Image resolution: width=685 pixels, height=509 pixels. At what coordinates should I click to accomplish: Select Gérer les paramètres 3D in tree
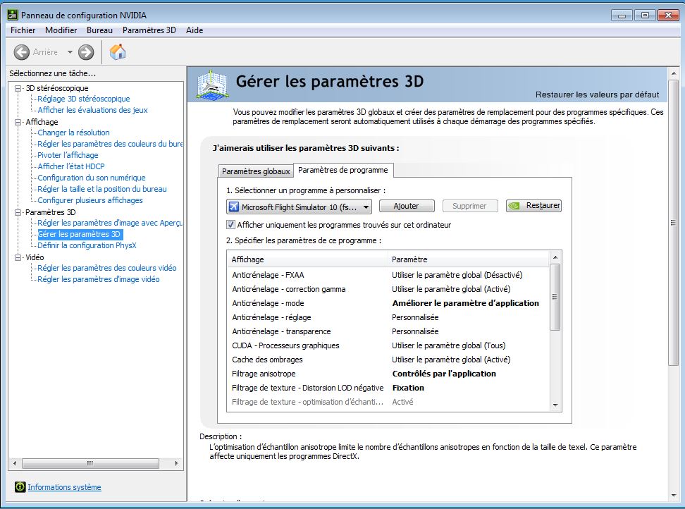(79, 234)
